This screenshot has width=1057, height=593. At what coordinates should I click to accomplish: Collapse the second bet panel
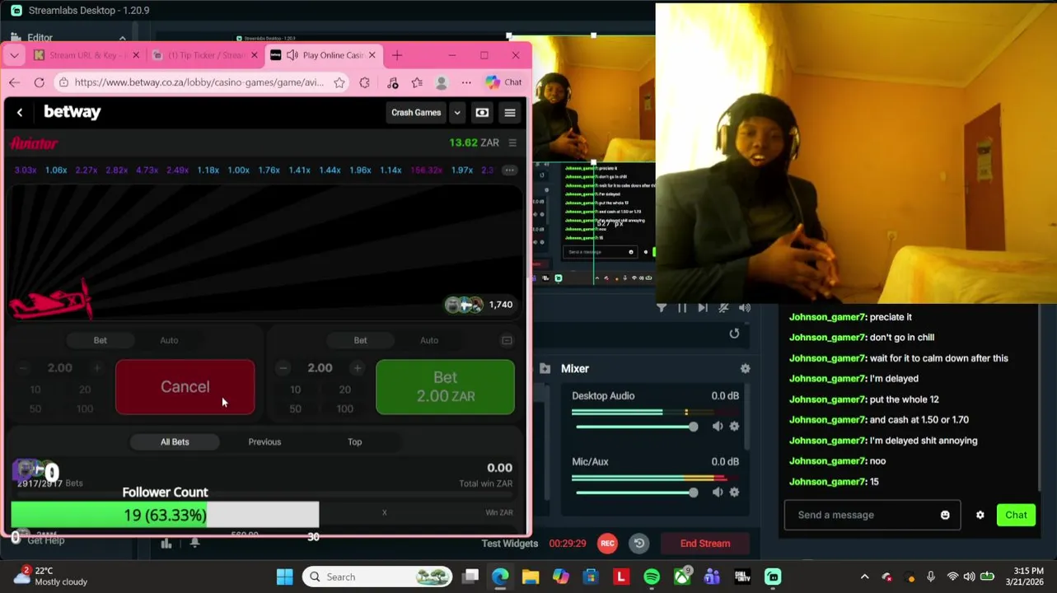click(507, 340)
